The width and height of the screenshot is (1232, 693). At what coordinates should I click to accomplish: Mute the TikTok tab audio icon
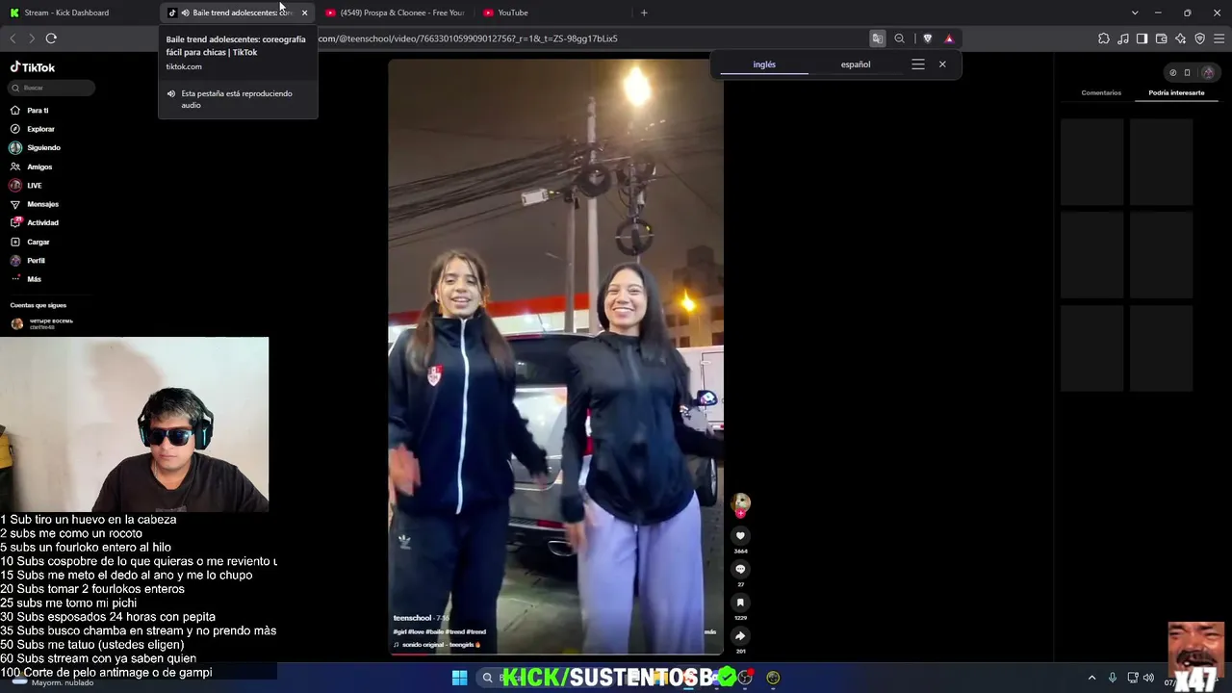pos(185,13)
